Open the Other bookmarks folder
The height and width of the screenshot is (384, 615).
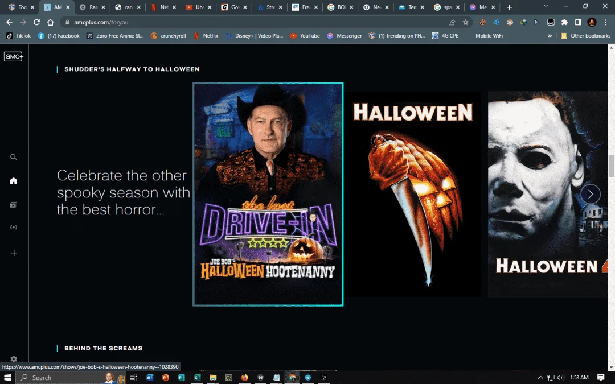585,36
